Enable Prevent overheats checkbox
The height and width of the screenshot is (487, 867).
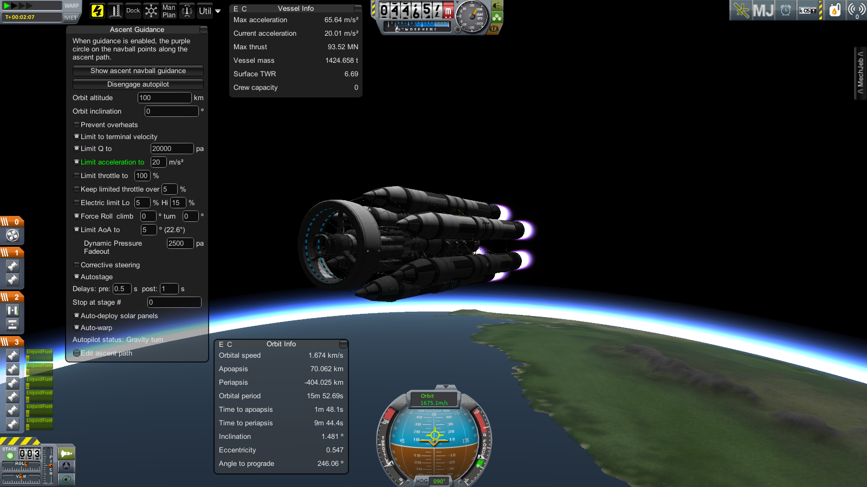point(76,125)
